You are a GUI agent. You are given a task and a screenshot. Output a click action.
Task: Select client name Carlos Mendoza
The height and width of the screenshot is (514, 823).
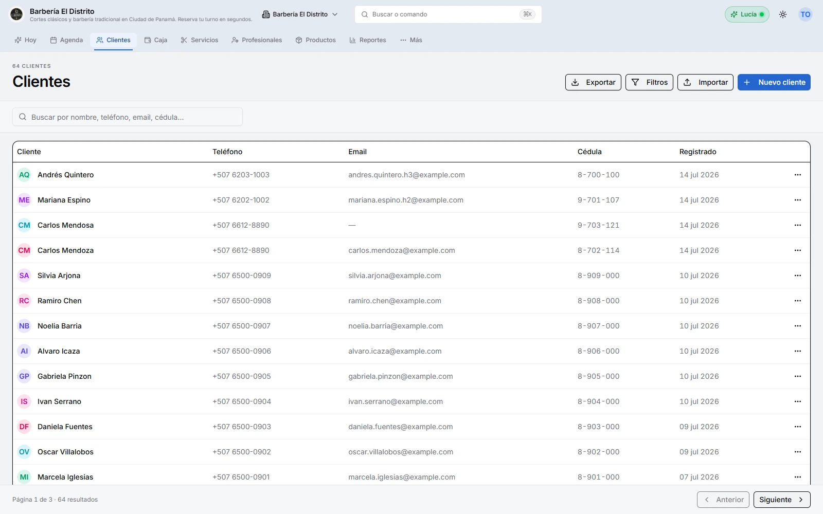[x=65, y=250]
